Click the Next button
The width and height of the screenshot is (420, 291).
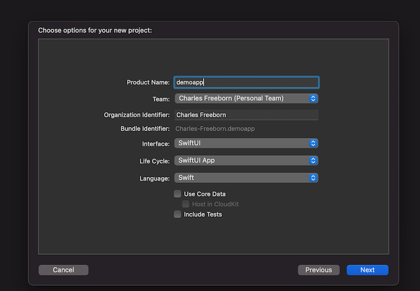368,270
